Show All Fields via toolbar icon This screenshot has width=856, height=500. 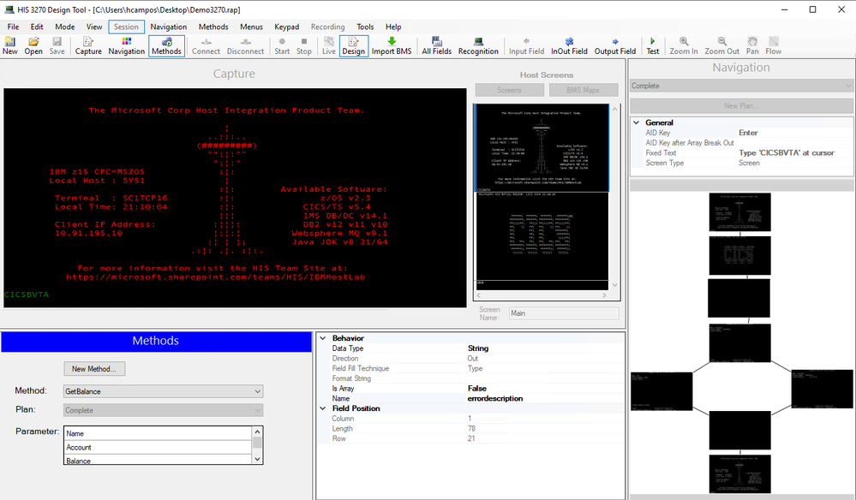point(437,45)
